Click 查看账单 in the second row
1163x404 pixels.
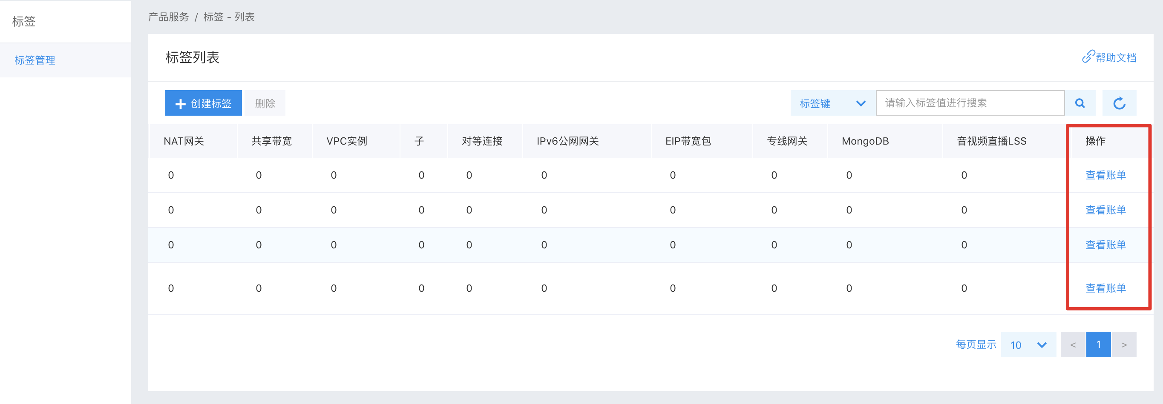[x=1105, y=210]
